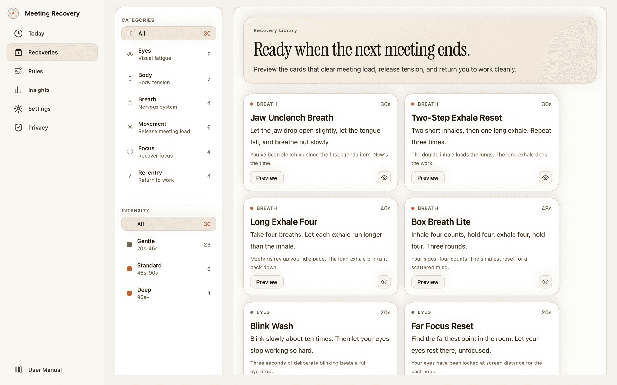Screen dimensions: 617x385
Task: Click the Re-entry arrows icon
Action: (x=130, y=176)
